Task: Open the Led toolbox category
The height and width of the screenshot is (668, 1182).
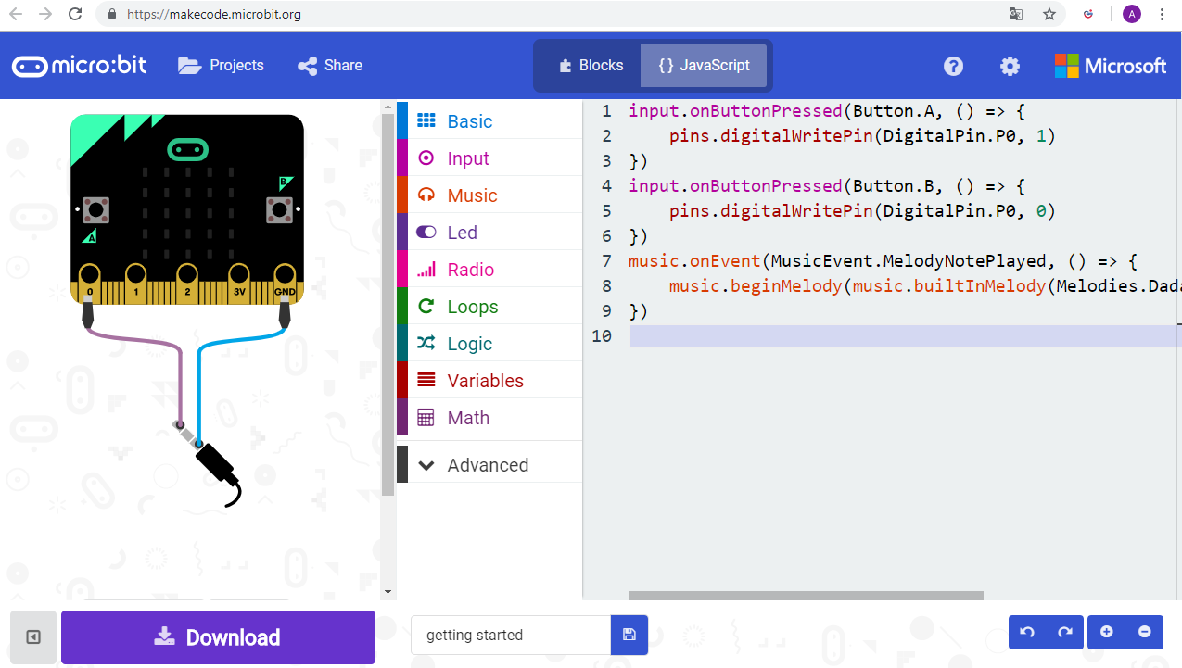Action: (489, 232)
